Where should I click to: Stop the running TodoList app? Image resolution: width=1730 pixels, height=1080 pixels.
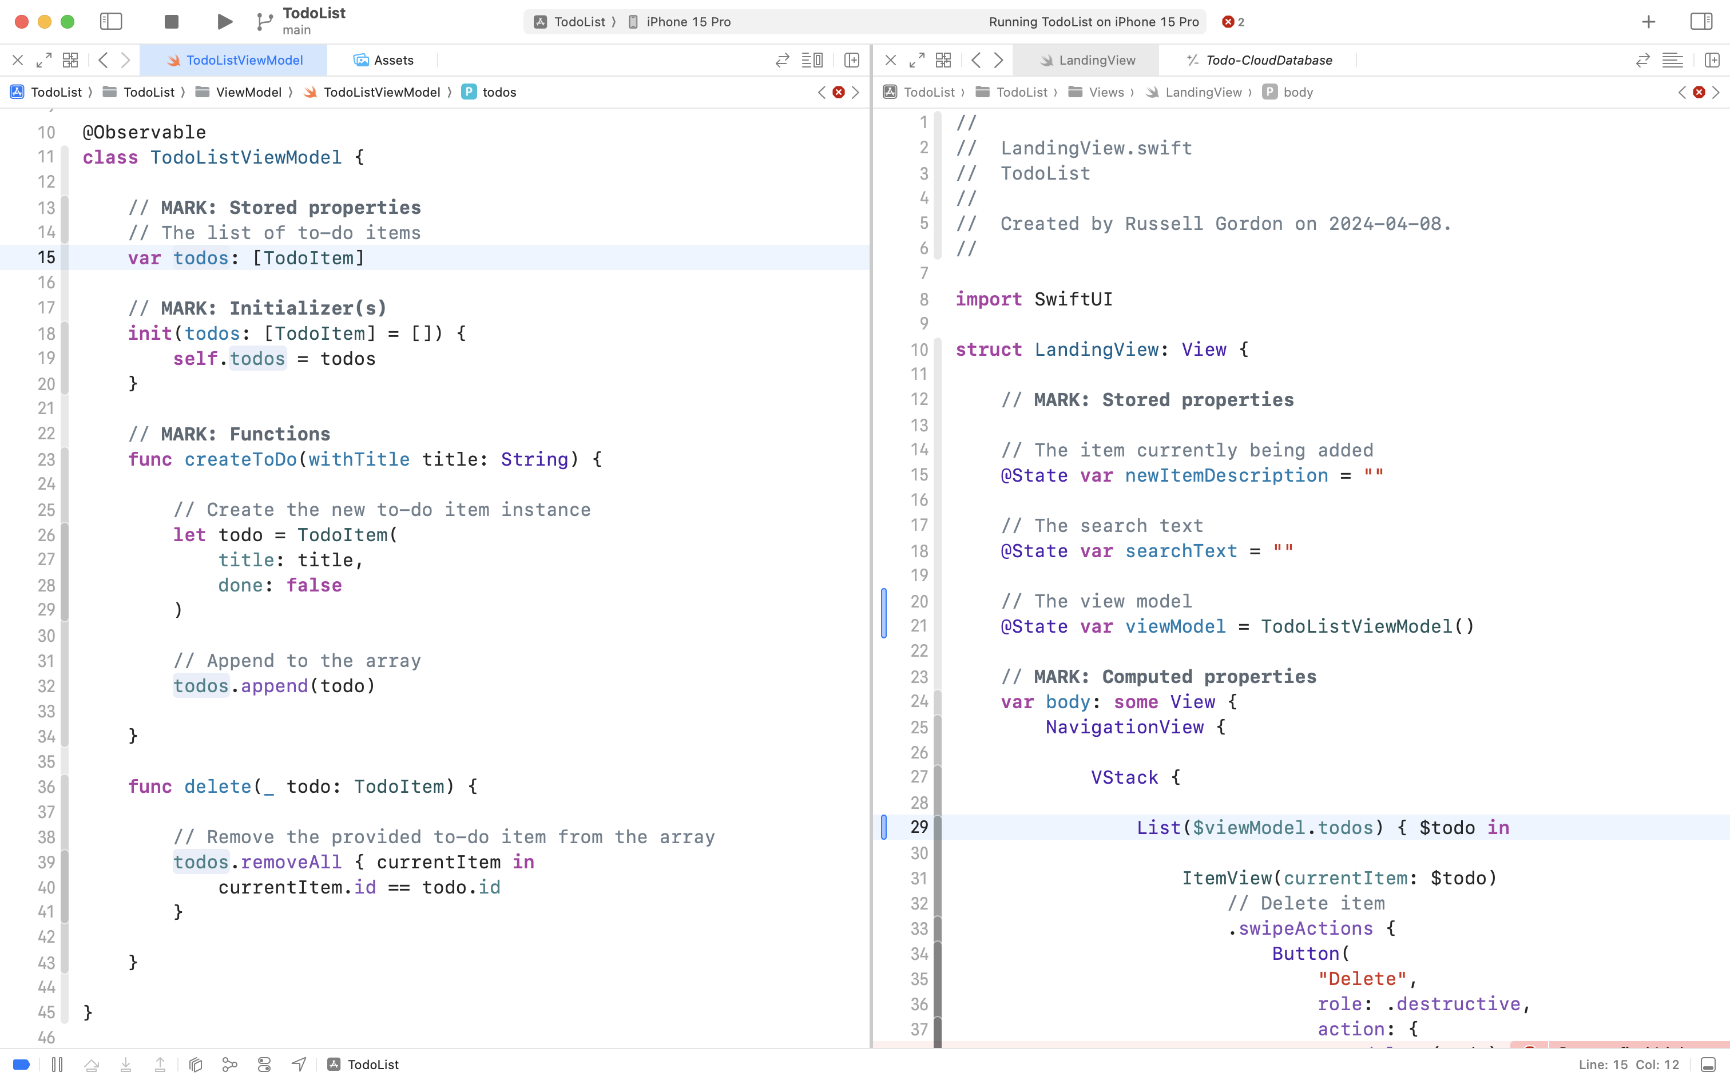pyautogui.click(x=170, y=21)
